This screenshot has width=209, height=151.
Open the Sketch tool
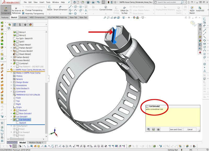(x=50, y=8)
